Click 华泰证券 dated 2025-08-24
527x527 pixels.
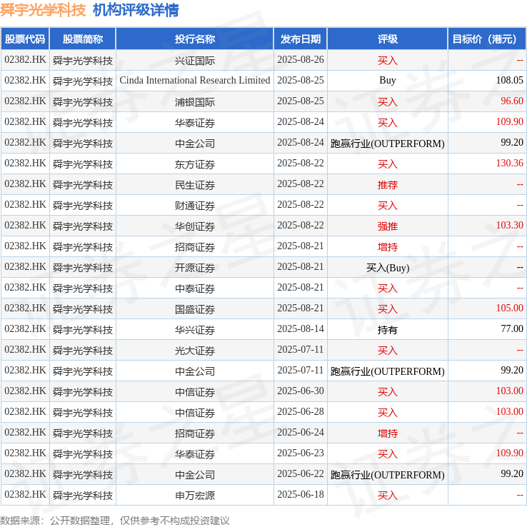(195, 123)
